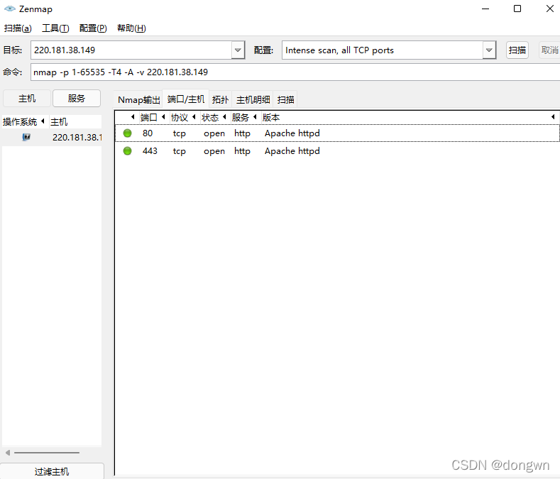The width and height of the screenshot is (560, 479).
Task: Click the 扫描 scan button
Action: [517, 50]
